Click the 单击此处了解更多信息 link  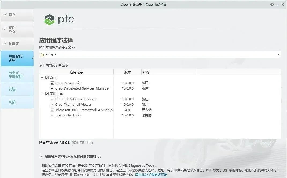151,175
